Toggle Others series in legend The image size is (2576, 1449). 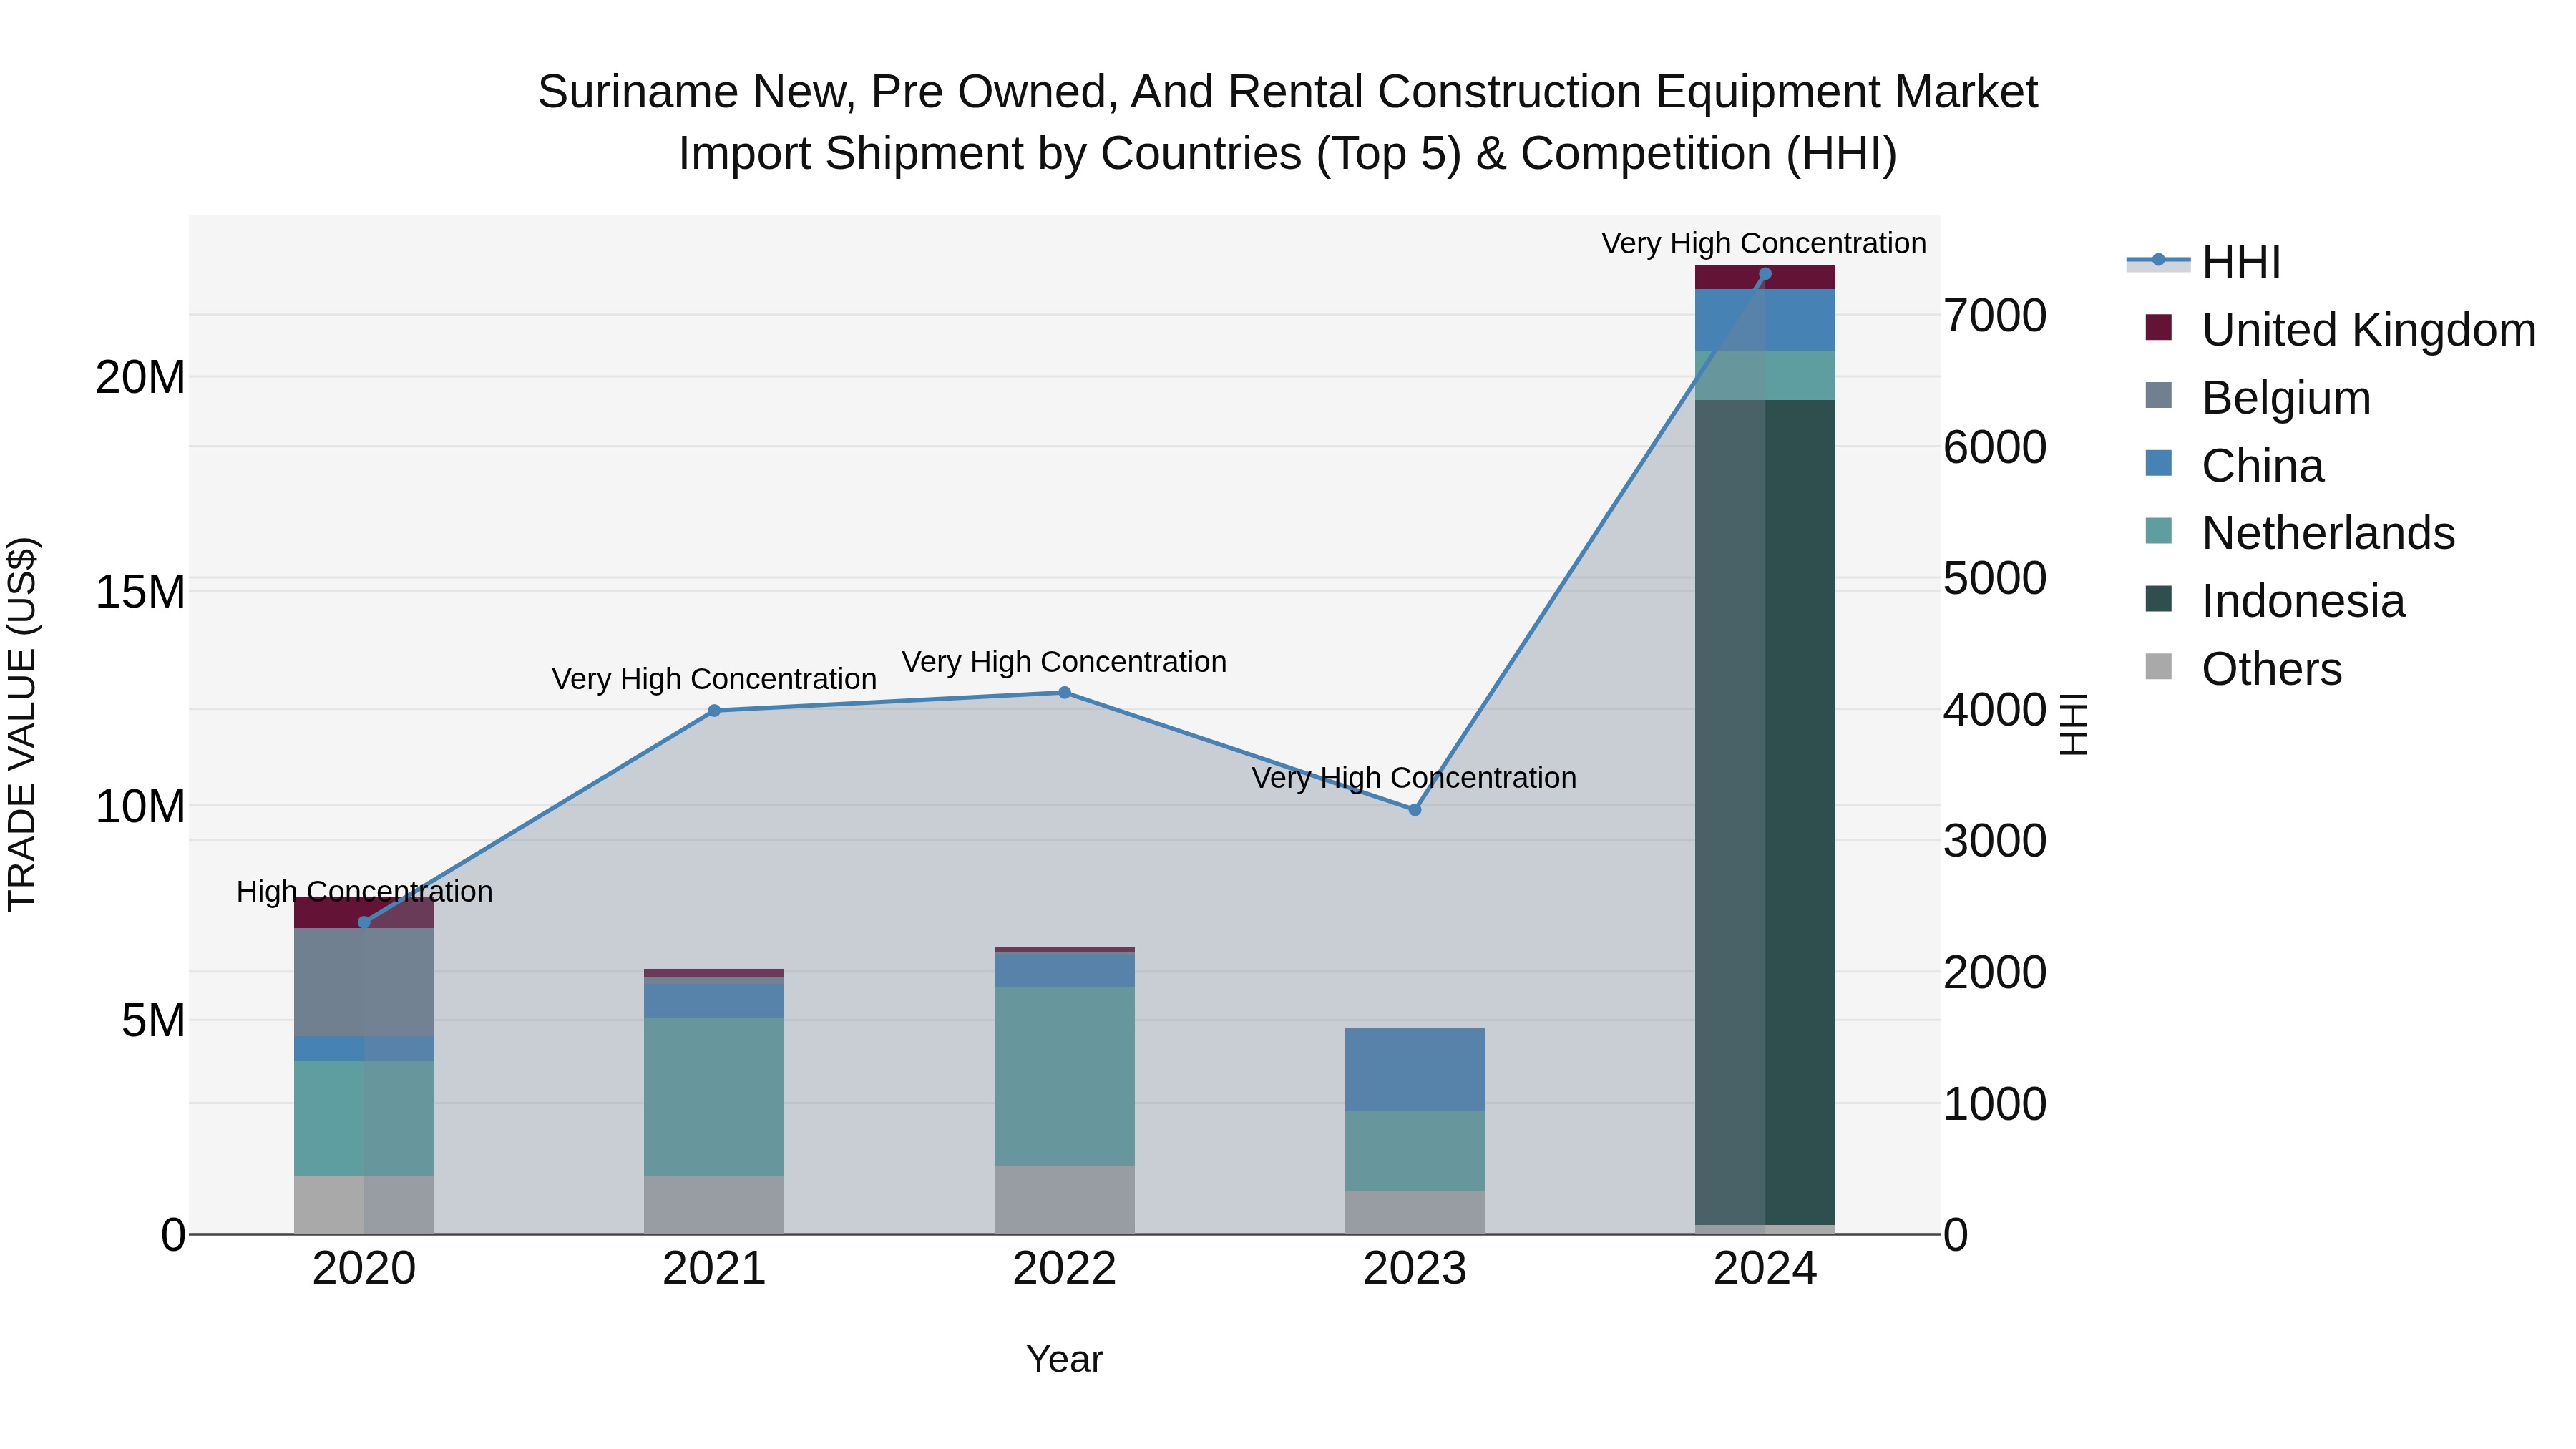[x=2243, y=668]
